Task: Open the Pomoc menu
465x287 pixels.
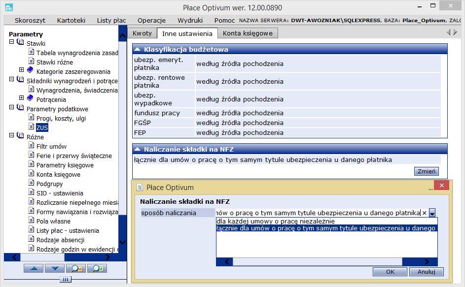Action: point(224,21)
